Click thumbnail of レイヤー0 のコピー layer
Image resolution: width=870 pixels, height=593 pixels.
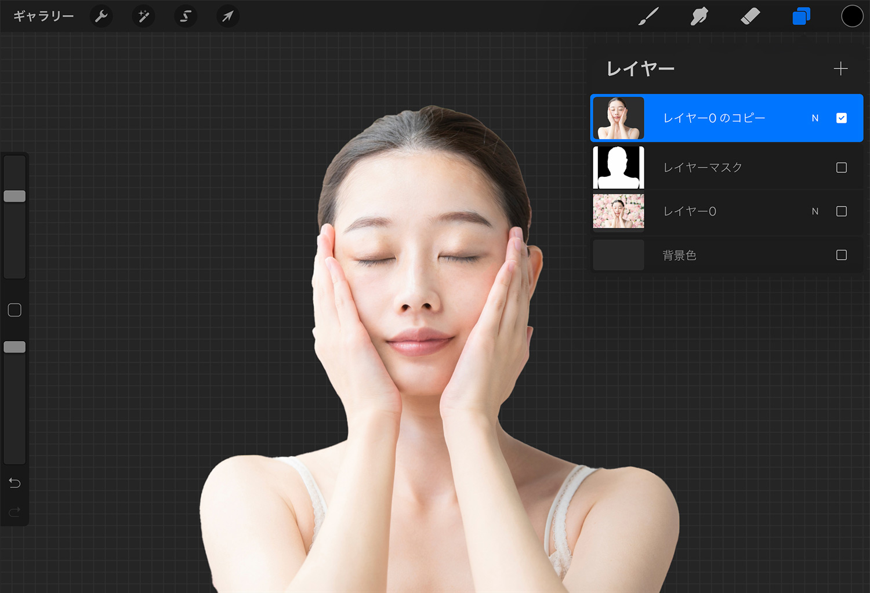pos(618,118)
